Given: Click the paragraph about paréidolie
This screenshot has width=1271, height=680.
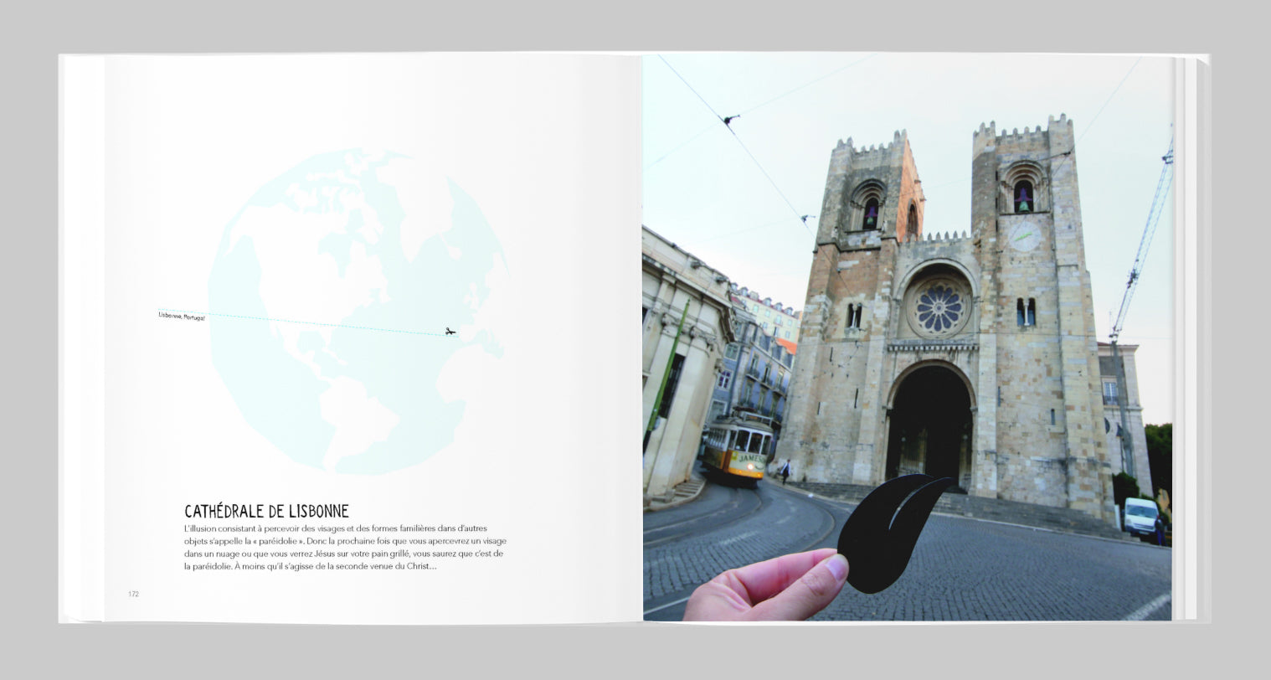Looking at the screenshot, I should pyautogui.click(x=345, y=548).
